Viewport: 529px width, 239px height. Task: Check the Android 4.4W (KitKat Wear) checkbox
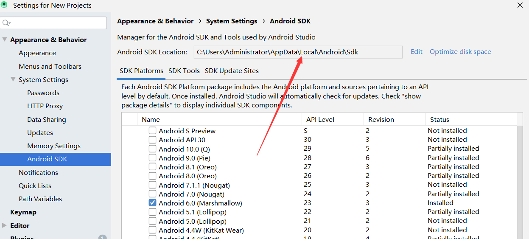152,230
